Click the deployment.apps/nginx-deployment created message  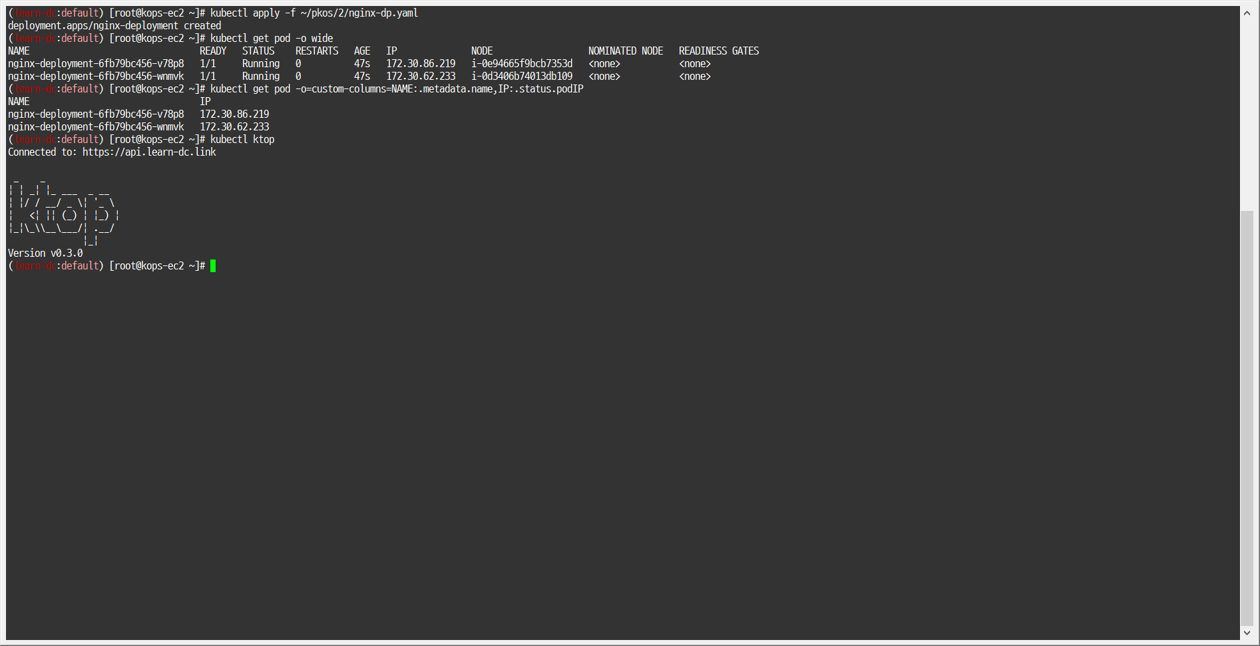point(114,25)
